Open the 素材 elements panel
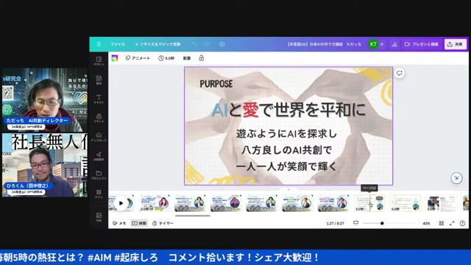The width and height of the screenshot is (471, 265). click(99, 80)
